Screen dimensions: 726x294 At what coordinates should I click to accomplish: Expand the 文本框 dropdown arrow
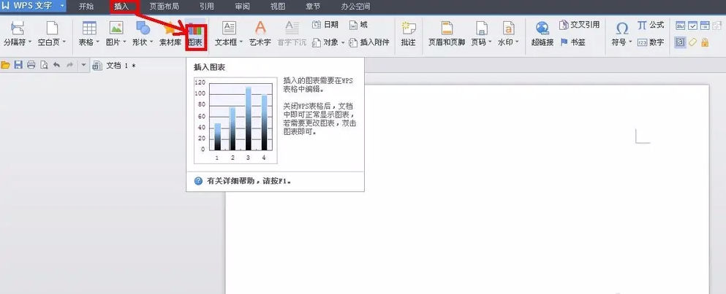(x=241, y=42)
